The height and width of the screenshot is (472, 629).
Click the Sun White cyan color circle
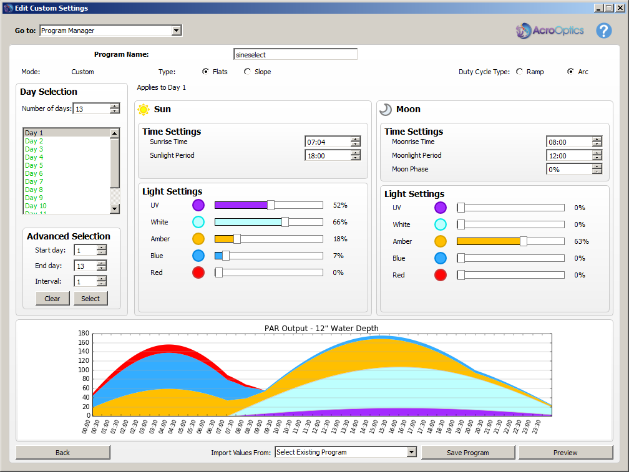pos(198,222)
